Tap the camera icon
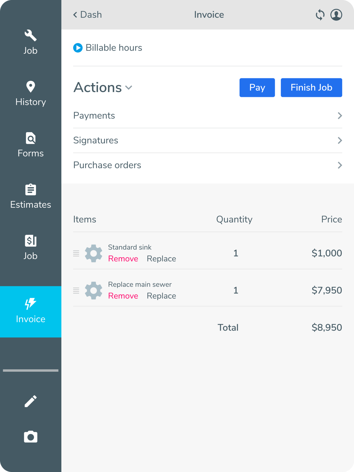The image size is (354, 472). coord(31,437)
